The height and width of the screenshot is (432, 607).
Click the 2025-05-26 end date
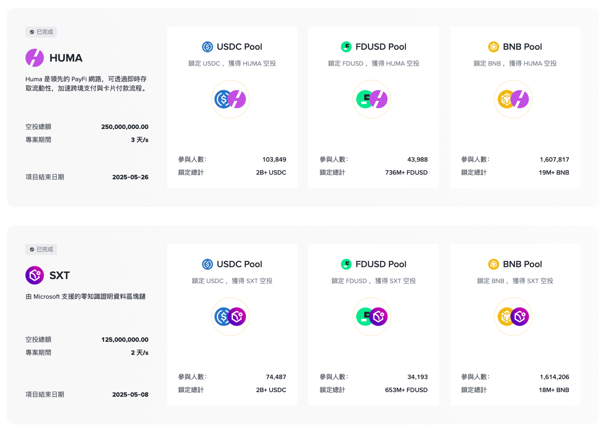point(130,177)
